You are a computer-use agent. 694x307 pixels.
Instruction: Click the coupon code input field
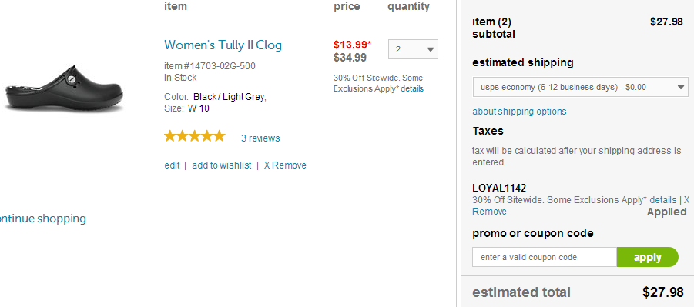point(545,257)
